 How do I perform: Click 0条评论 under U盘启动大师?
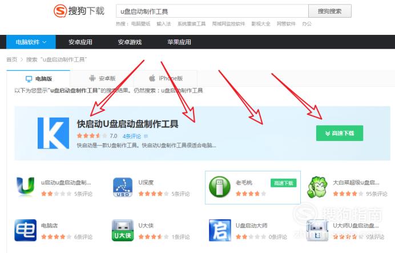[277, 237]
